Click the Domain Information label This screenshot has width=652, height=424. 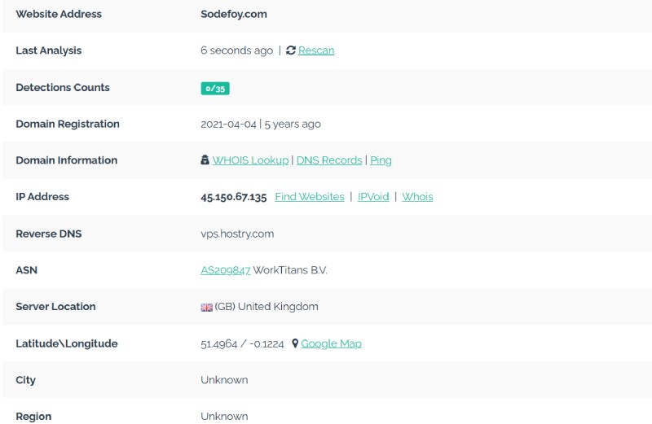tap(67, 160)
